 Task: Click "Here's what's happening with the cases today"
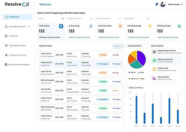click(x=61, y=13)
